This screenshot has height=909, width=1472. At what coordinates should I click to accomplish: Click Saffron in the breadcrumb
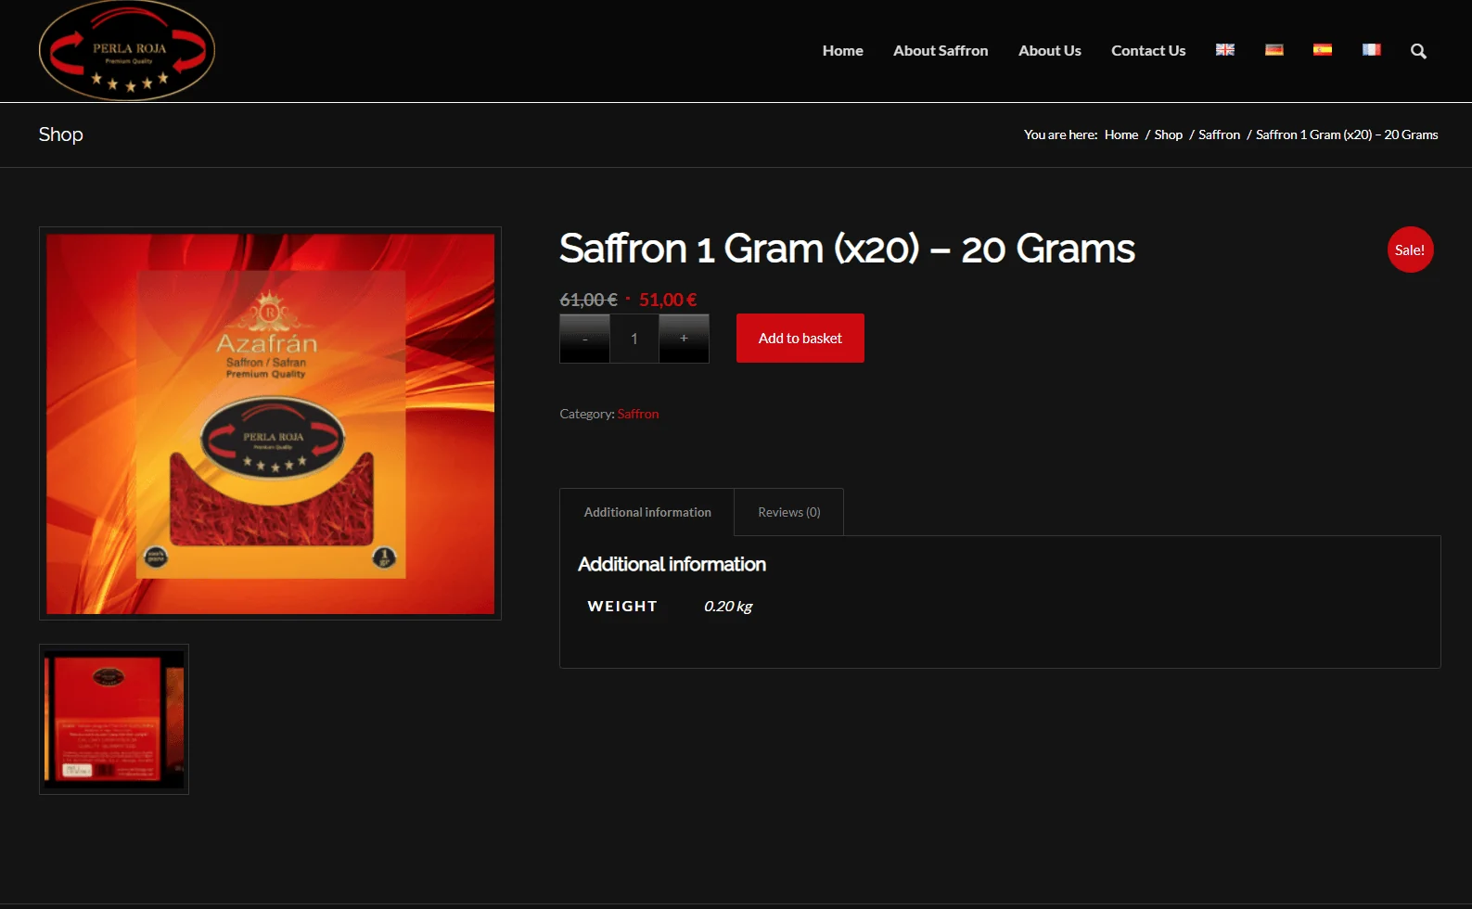point(1219,134)
